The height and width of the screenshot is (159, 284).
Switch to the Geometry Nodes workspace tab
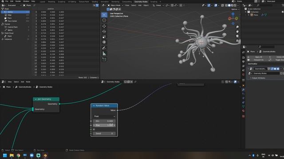[141, 2]
